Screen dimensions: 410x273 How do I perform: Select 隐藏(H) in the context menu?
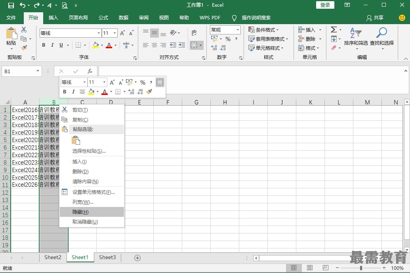(x=92, y=212)
